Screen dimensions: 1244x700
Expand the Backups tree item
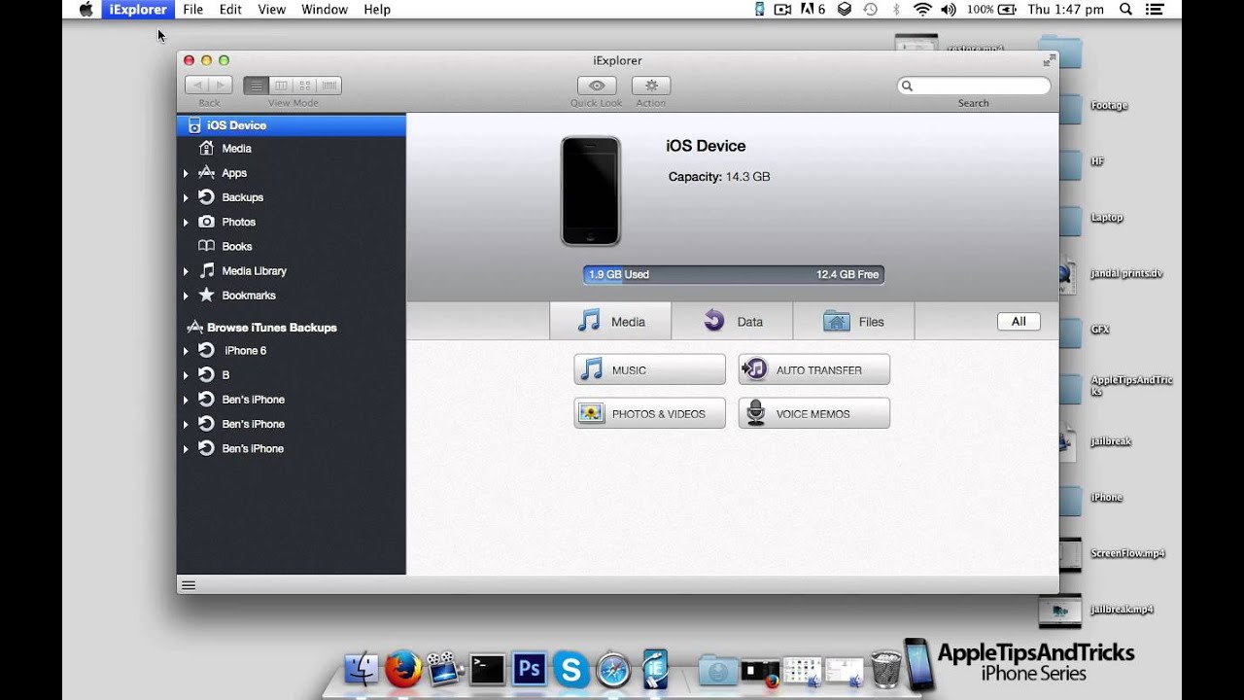(x=186, y=197)
